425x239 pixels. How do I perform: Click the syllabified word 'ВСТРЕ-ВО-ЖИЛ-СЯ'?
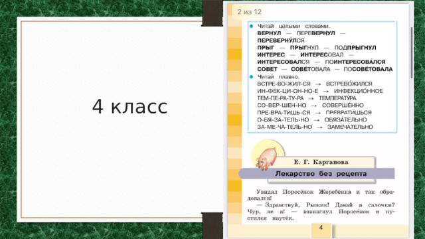point(284,84)
